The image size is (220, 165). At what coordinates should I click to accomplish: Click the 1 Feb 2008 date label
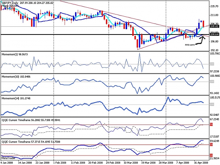tap(60, 163)
